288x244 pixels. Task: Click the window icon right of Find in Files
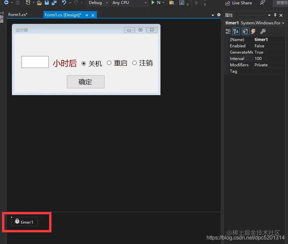(182, 3)
